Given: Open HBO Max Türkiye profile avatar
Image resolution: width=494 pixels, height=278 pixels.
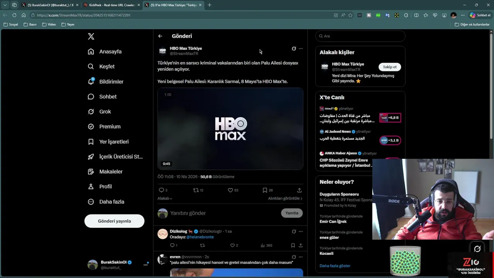Looking at the screenshot, I should tap(162, 51).
